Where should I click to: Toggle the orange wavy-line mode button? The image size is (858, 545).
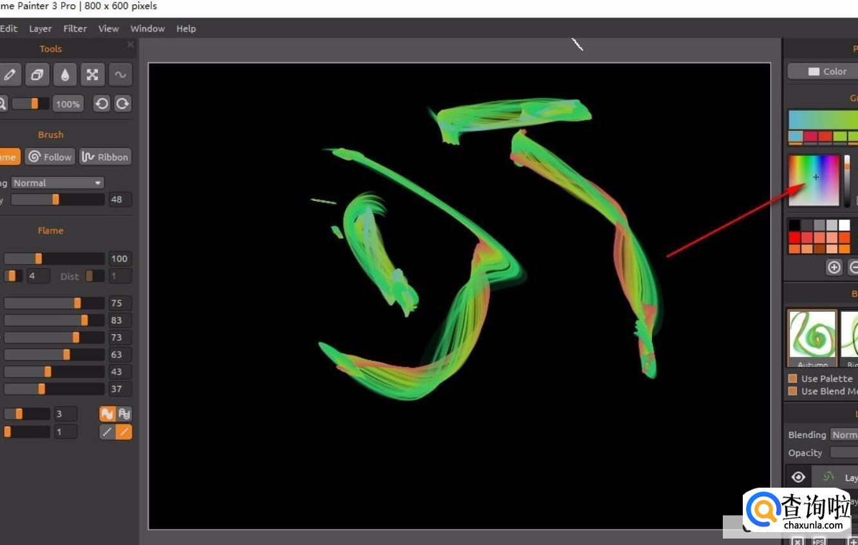(x=107, y=414)
